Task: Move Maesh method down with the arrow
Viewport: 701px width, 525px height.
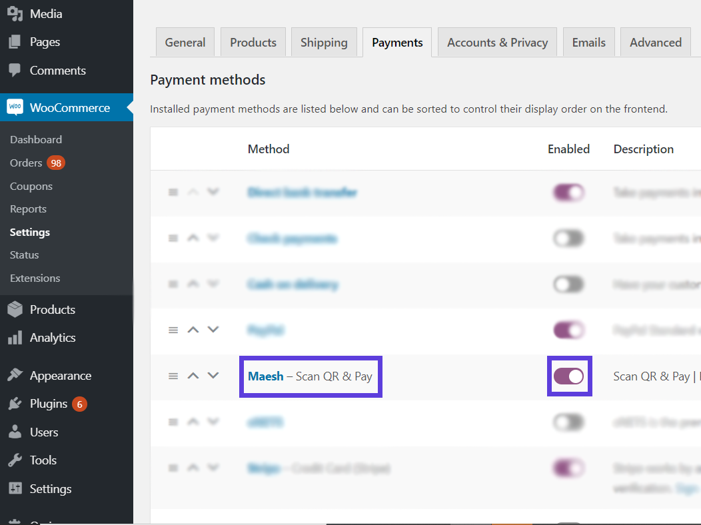Action: (x=213, y=376)
